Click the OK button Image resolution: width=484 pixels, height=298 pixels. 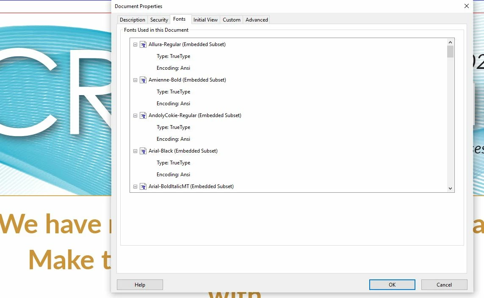(x=392, y=285)
